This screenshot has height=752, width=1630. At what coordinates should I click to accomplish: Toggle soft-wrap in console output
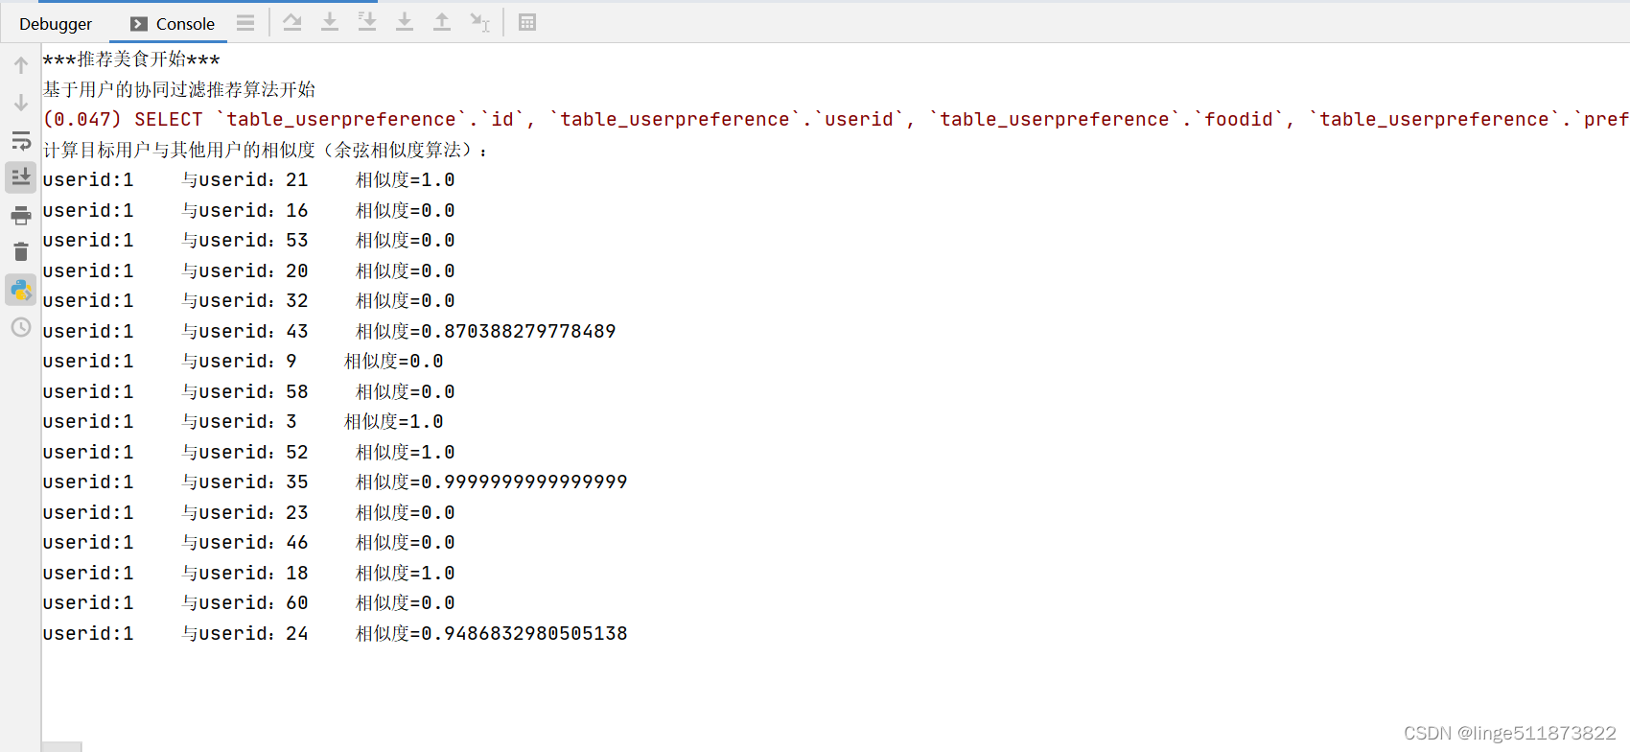pos(21,140)
